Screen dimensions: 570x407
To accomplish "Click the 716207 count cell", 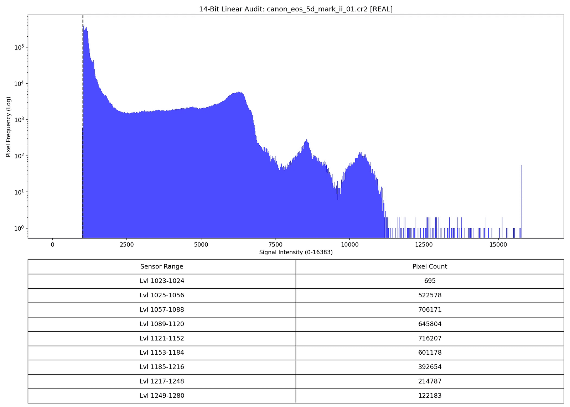I will click(430, 338).
